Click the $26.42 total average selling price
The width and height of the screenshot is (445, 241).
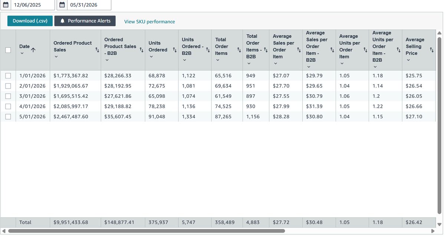pos(414,222)
